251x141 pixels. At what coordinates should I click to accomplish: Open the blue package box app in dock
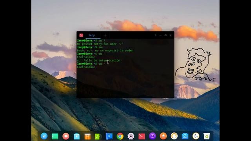(77, 136)
